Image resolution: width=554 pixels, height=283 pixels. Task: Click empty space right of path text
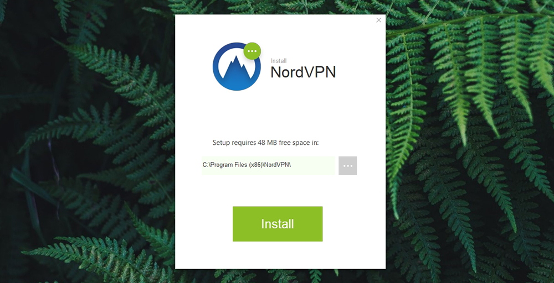click(314, 166)
